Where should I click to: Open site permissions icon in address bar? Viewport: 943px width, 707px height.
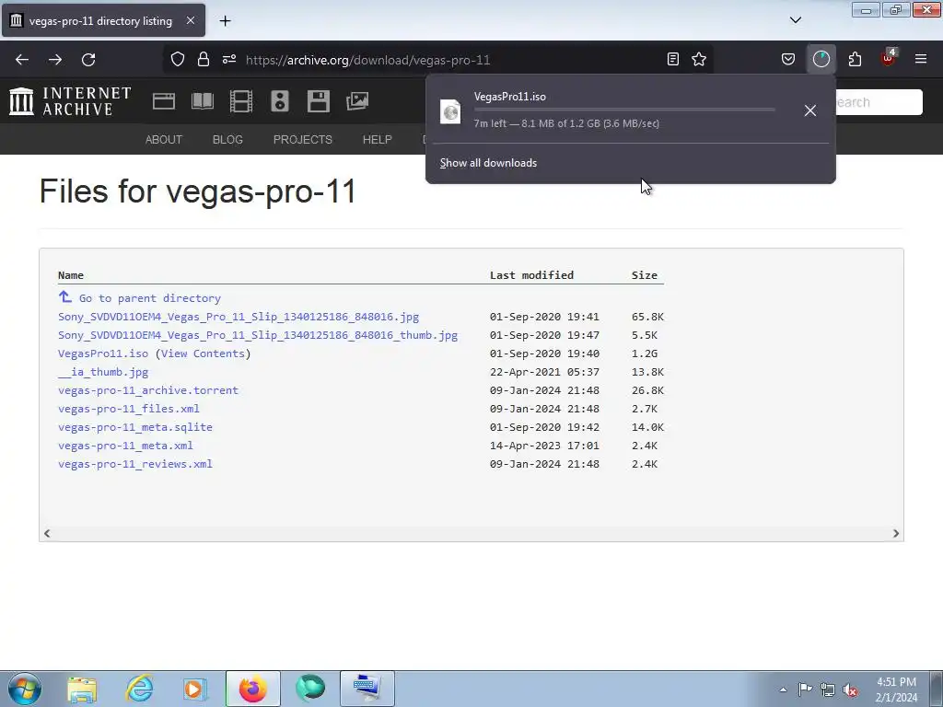coord(229,59)
